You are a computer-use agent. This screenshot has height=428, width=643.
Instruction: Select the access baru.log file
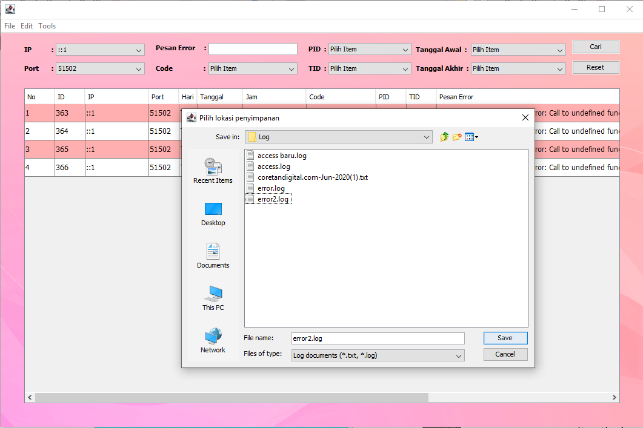(281, 156)
